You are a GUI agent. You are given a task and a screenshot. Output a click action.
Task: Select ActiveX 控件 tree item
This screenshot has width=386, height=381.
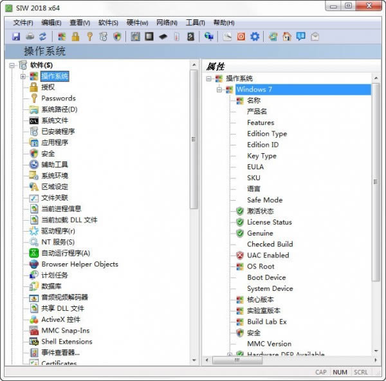click(61, 319)
